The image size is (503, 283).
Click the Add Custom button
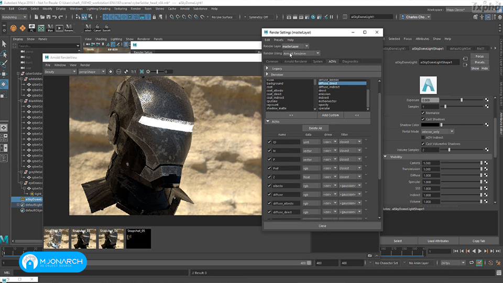pos(330,115)
